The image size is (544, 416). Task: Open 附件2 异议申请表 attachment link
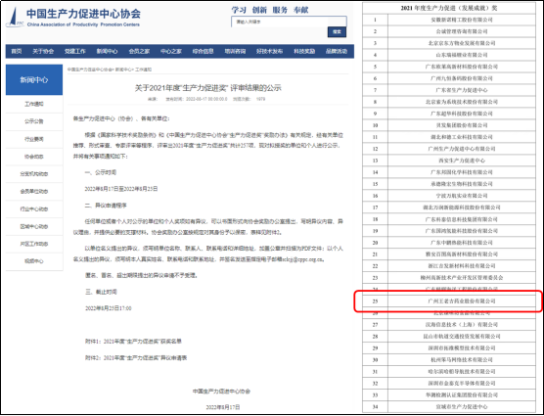(x=136, y=357)
